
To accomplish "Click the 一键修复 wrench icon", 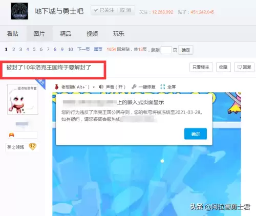I will pyautogui.click(x=134, y=87).
